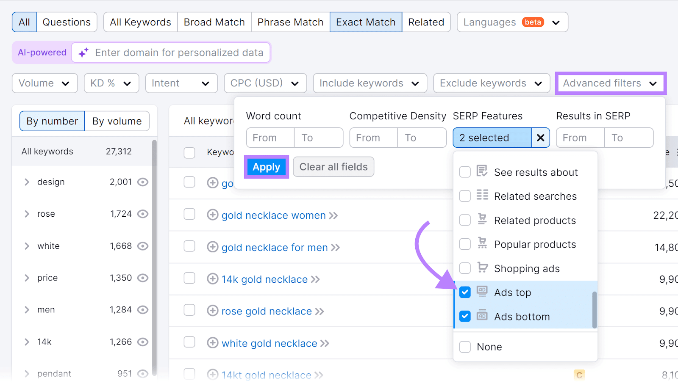
Task: Click the sparkle icon in the domain field
Action: tap(83, 52)
